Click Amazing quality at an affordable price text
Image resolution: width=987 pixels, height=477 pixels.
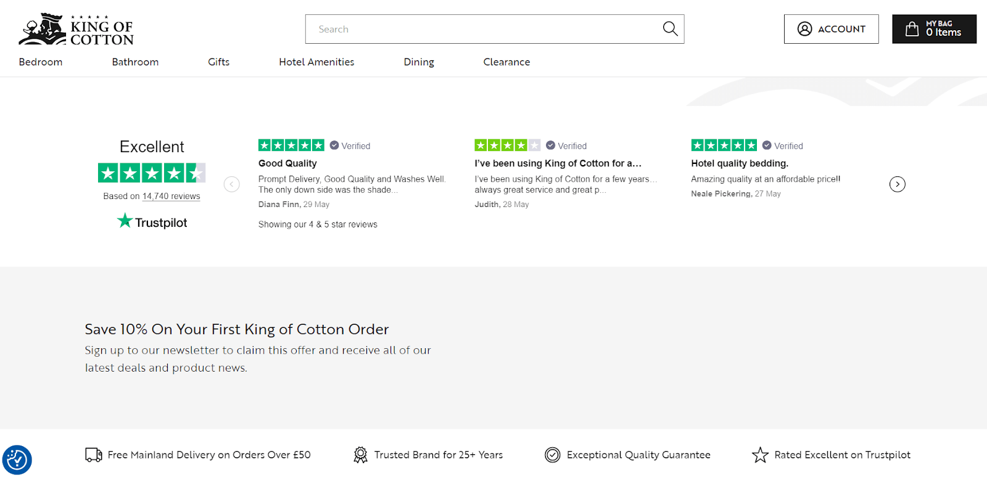click(x=766, y=179)
